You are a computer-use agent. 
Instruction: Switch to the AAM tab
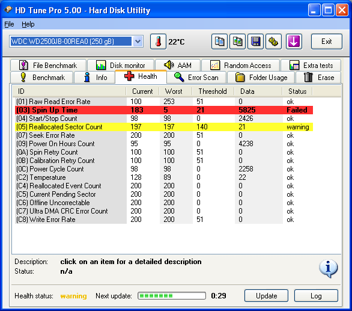178,66
